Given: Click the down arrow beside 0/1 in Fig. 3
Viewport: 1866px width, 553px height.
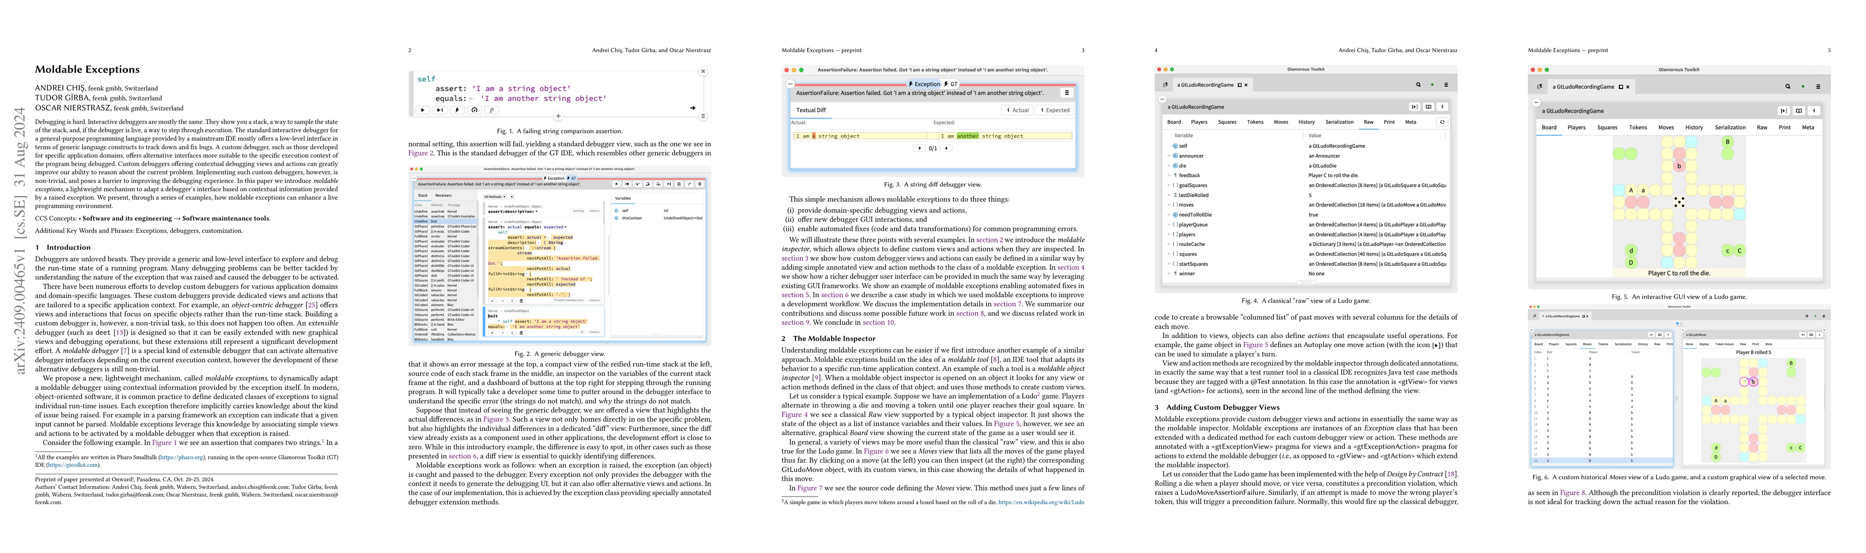Looking at the screenshot, I should pos(946,148).
